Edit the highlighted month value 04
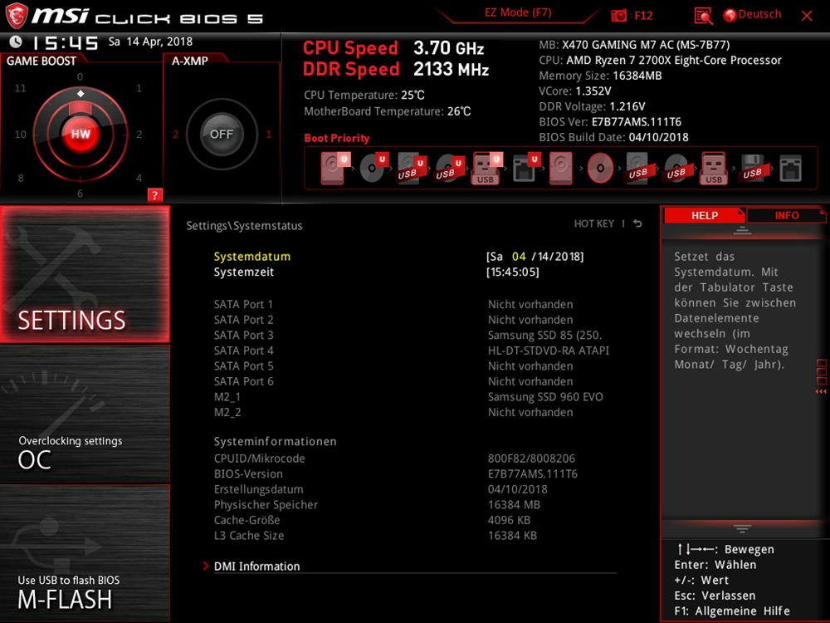This screenshot has height=623, width=830. [x=519, y=257]
